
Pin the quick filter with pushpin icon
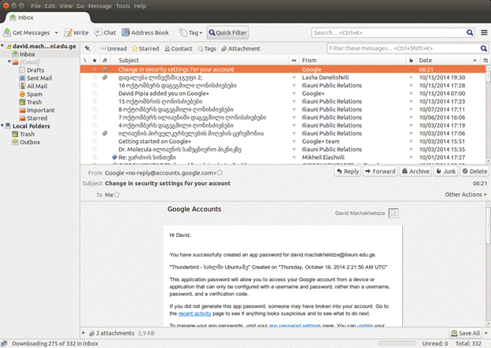(x=87, y=48)
